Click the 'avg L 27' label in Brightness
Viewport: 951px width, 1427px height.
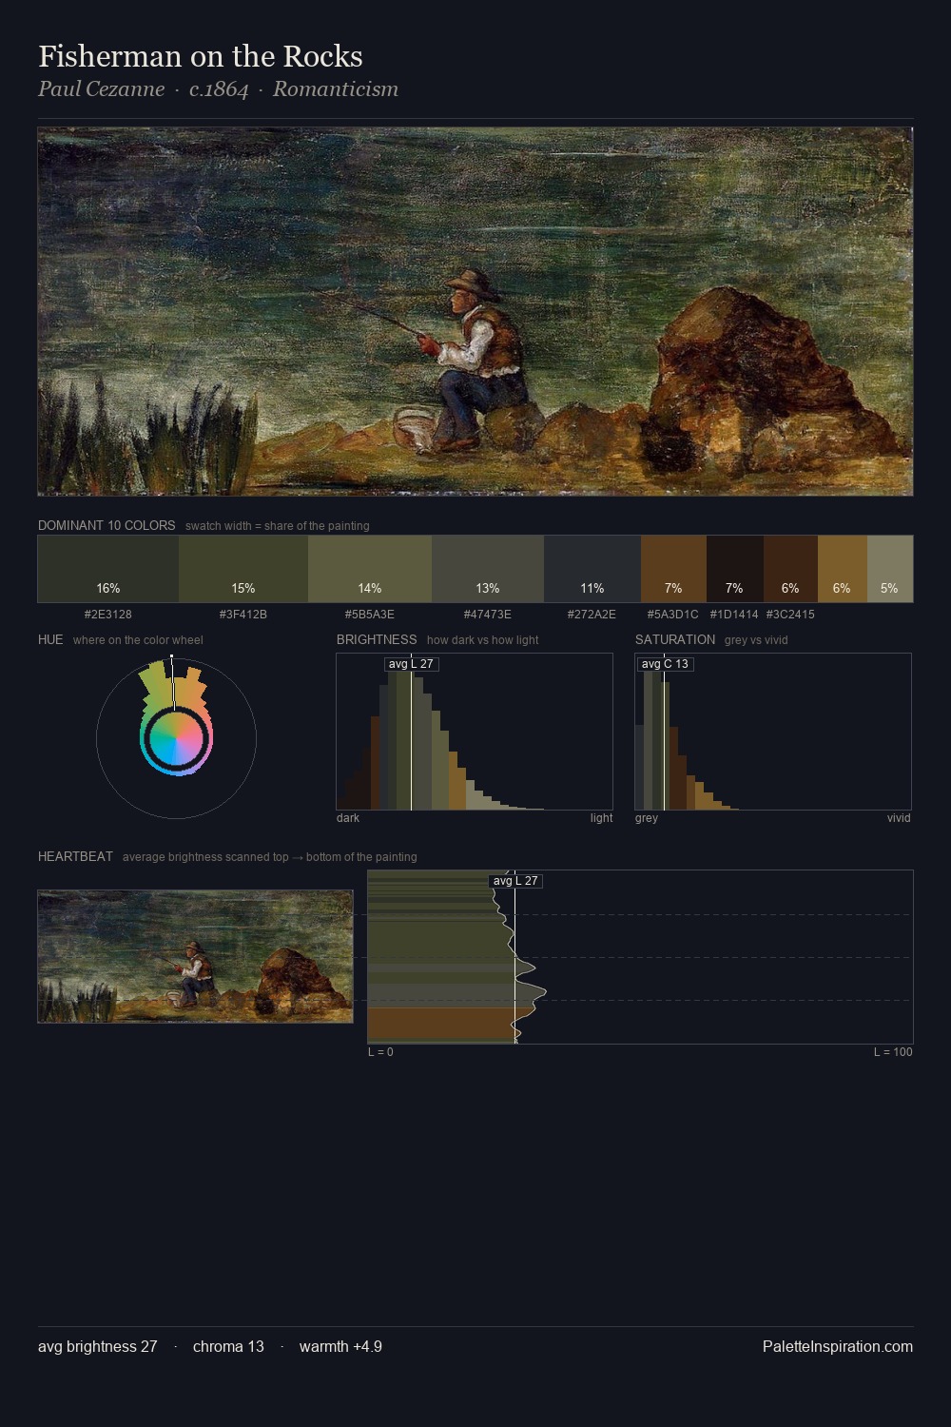(411, 664)
